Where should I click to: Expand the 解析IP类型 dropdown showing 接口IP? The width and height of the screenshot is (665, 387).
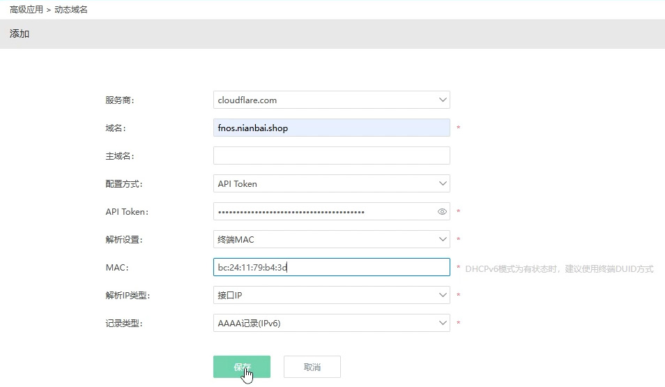pos(331,295)
